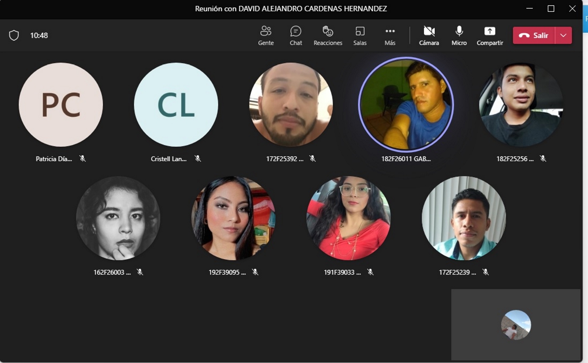Screen dimensions: 588x363
Task: Select the video tile of 172F25392
Action: 291,105
